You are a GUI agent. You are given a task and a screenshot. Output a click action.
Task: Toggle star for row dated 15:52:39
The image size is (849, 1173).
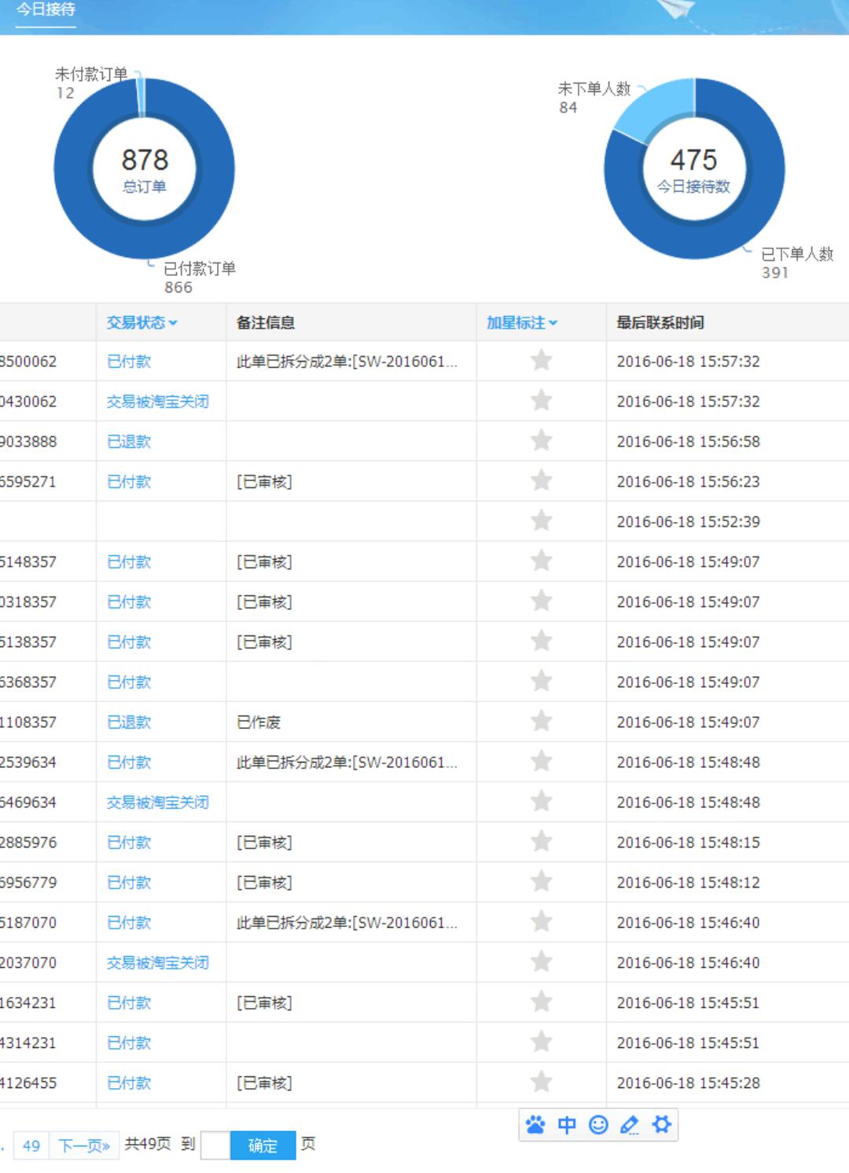541,521
